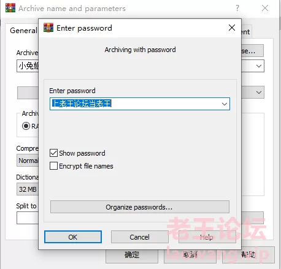281x269 pixels.
Task: Expand the password history dropdown arrow
Action: pos(225,104)
